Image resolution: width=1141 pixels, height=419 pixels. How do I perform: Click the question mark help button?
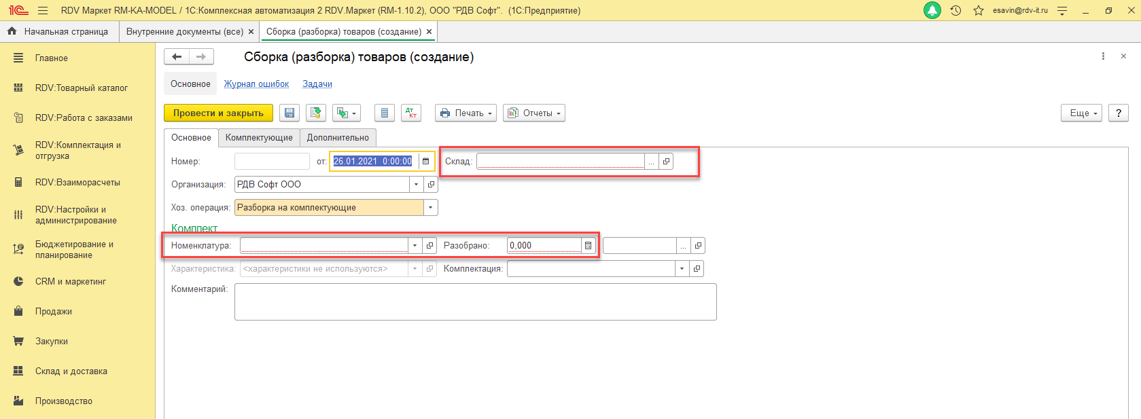(x=1119, y=113)
